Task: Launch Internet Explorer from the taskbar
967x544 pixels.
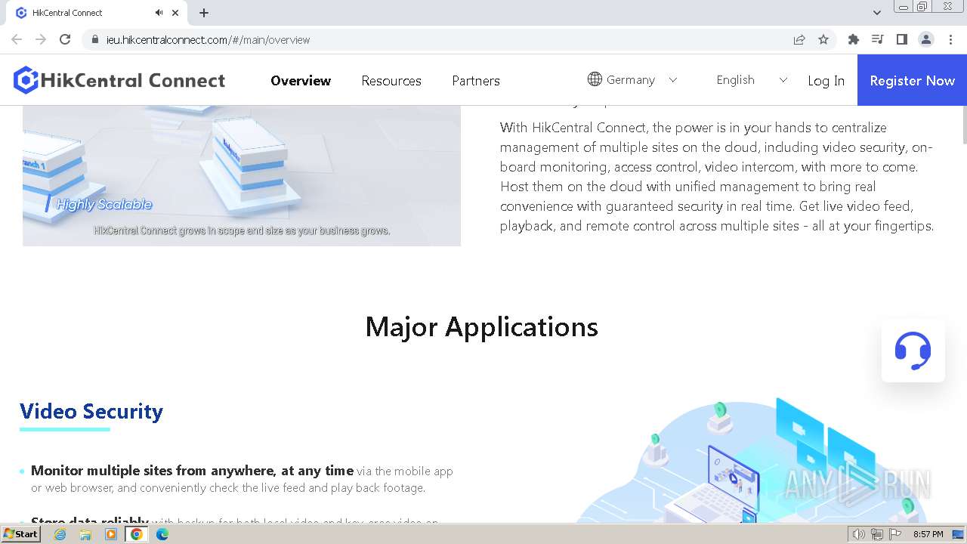Action: click(x=60, y=533)
